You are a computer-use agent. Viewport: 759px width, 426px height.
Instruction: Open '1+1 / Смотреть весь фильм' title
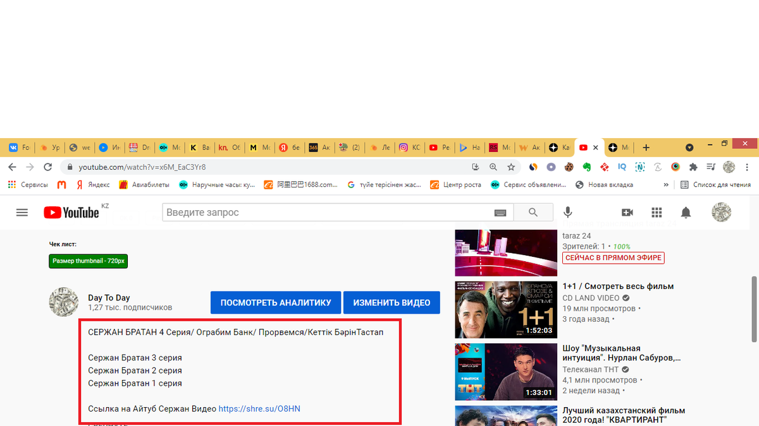618,287
